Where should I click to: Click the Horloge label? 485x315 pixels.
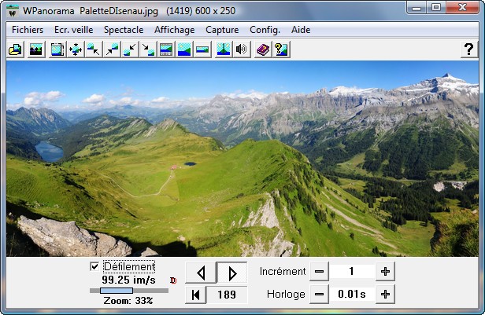[x=286, y=294]
